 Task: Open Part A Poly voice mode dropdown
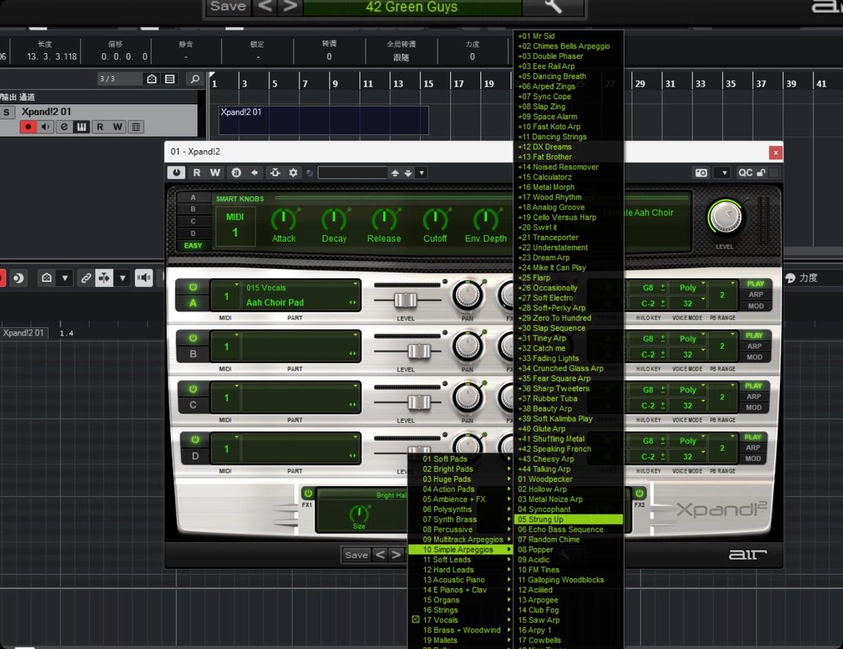[688, 287]
